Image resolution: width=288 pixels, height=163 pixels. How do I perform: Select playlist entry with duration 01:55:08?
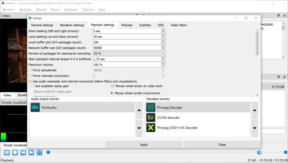click(273, 87)
